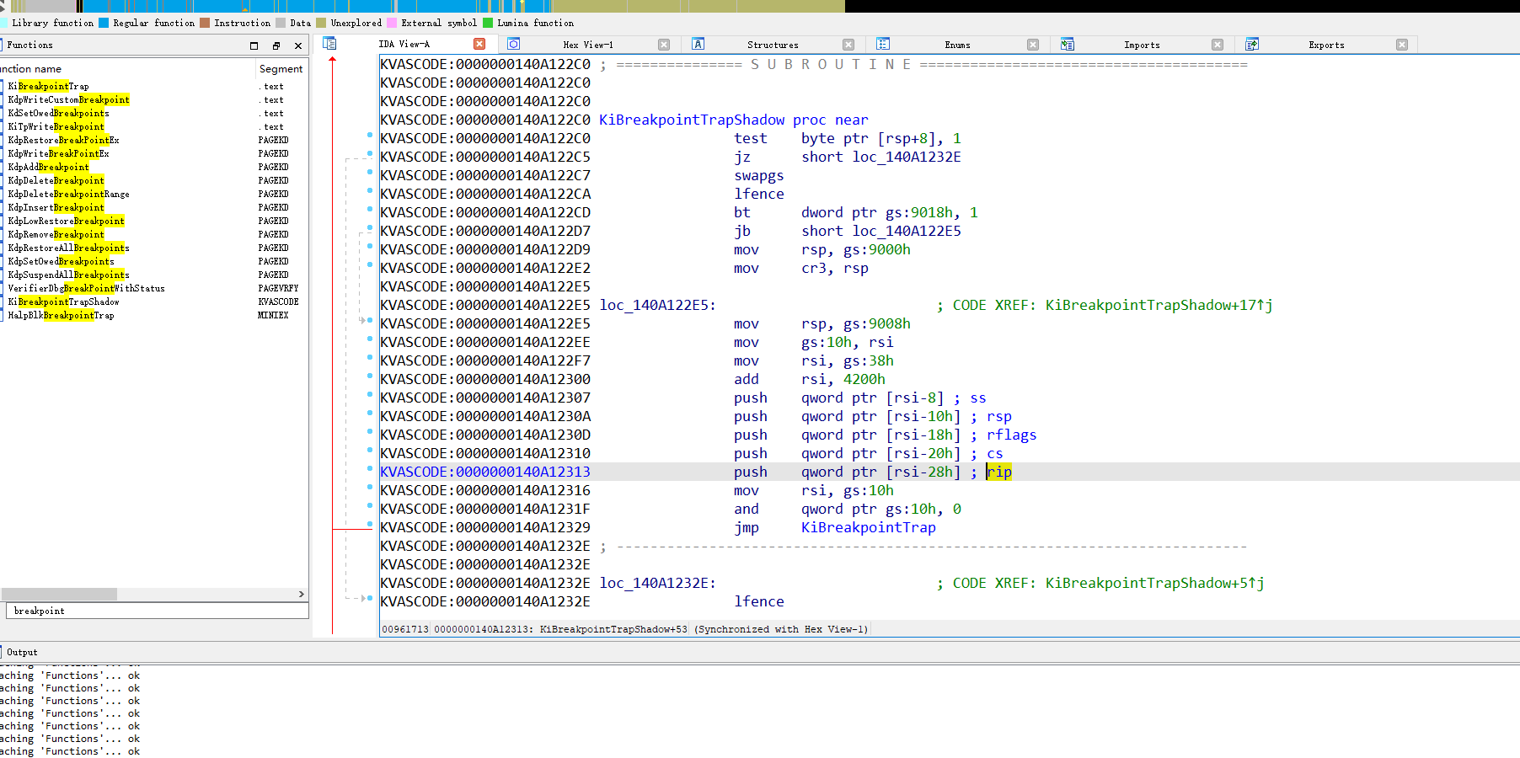The height and width of the screenshot is (758, 1520).
Task: Click the Structures tab icon
Action: (x=698, y=44)
